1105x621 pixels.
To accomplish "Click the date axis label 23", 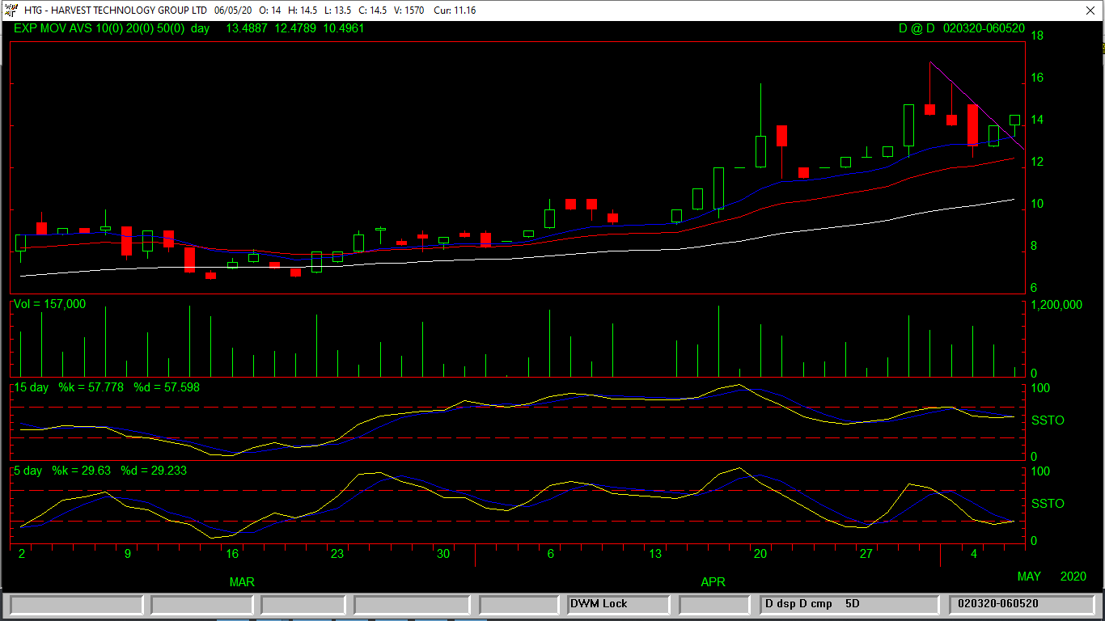I will (337, 555).
